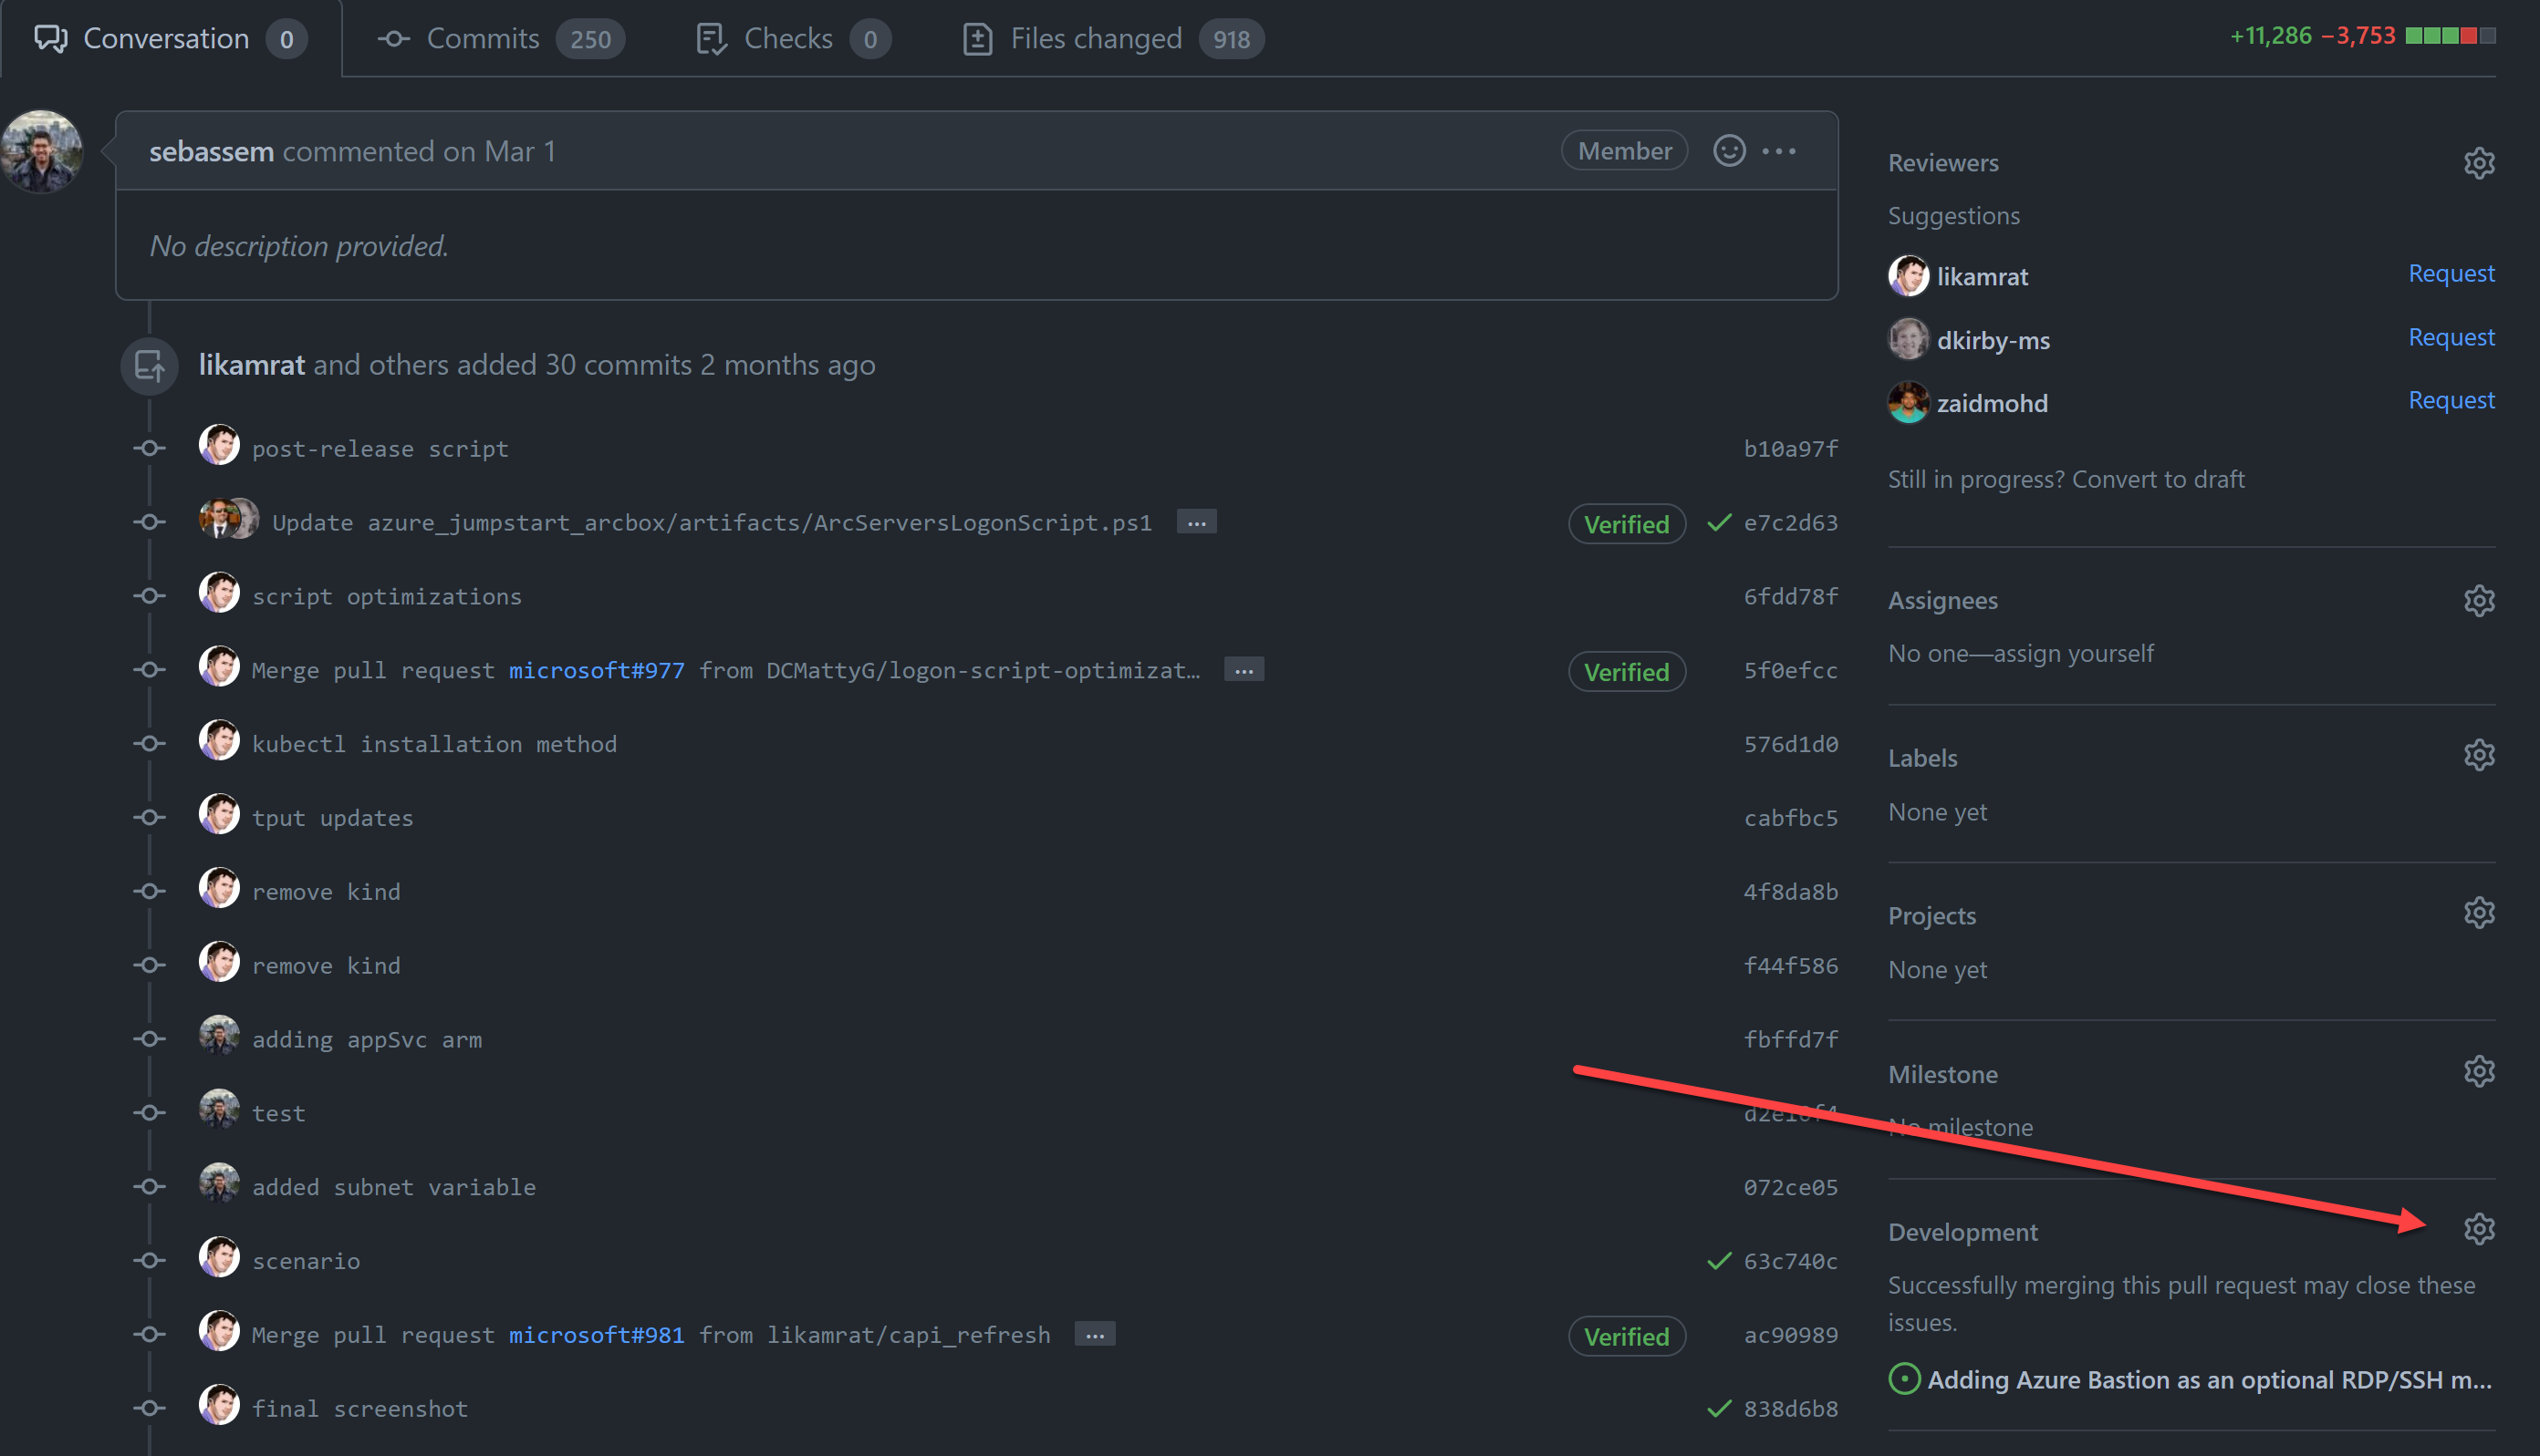Add emoji reaction to sebassem's comment

point(1729,151)
